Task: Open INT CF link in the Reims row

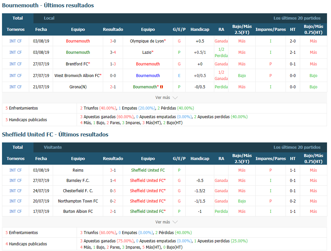Action: pos(15,170)
